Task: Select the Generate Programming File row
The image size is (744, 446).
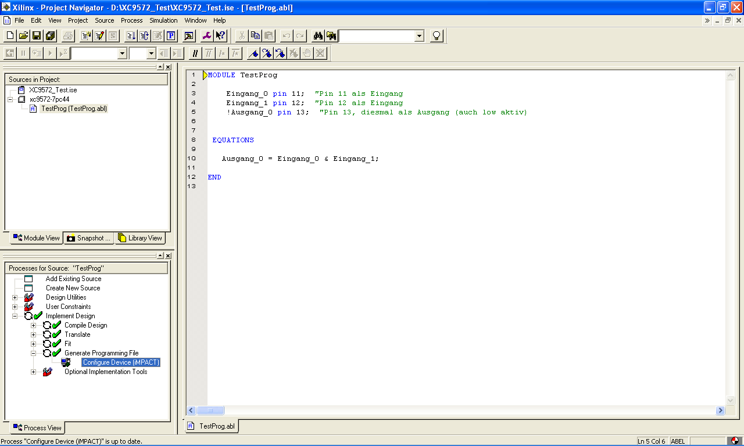Action: (101, 353)
